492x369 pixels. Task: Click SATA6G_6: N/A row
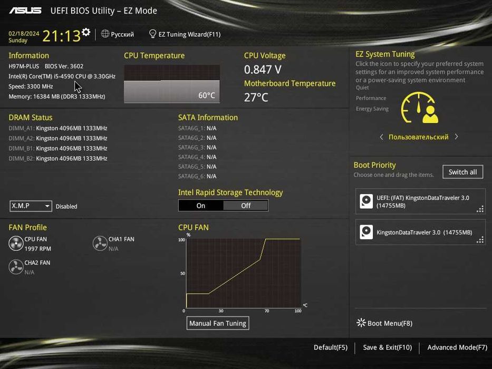(x=197, y=176)
